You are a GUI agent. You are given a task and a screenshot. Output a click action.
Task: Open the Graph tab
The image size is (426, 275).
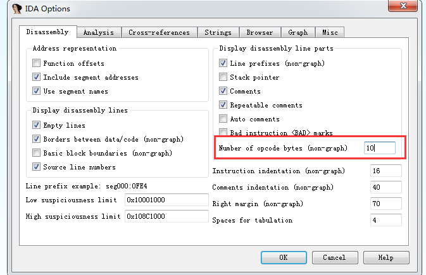click(298, 32)
